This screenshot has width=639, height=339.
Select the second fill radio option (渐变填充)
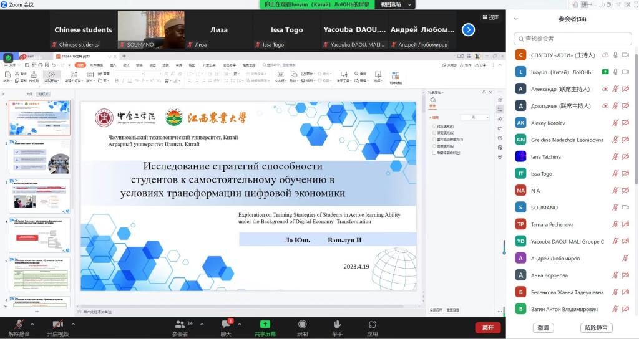click(x=434, y=133)
